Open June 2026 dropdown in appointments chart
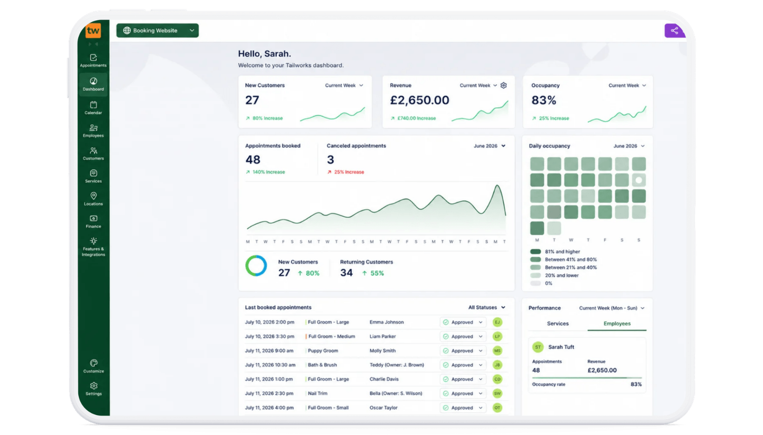Screen dimensions: 763x435 pyautogui.click(x=489, y=146)
